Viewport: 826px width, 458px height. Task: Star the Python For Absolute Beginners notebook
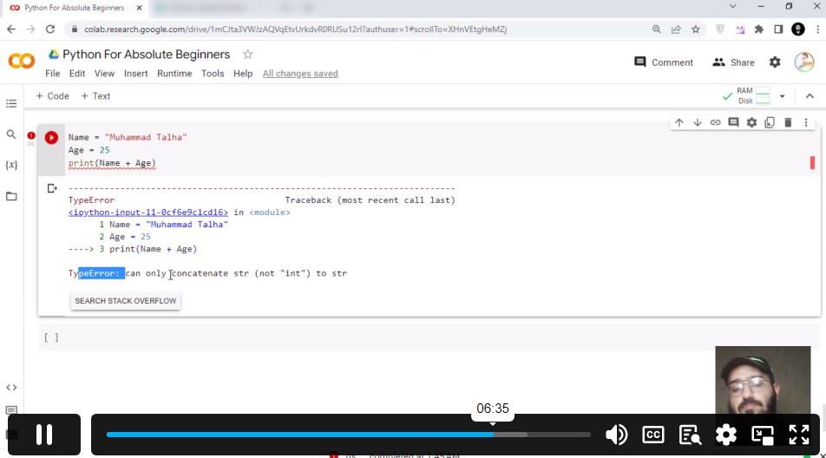point(247,55)
